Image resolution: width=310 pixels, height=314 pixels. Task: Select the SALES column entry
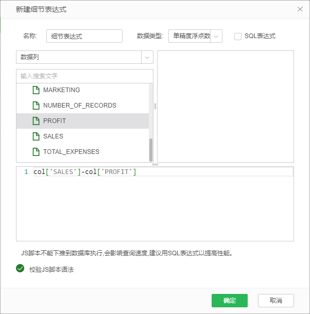(53, 136)
